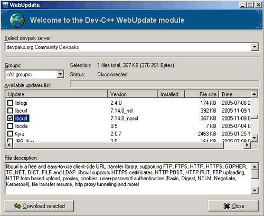
Task: Open the devpak server dropdown
Action: tap(254, 47)
